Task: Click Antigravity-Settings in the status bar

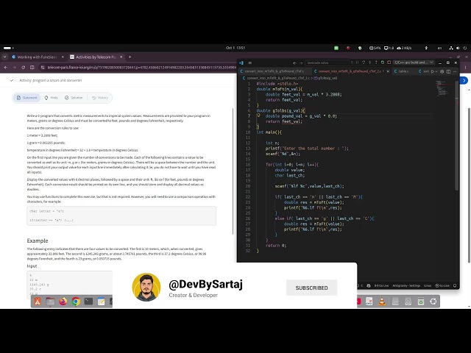Action: click(406, 285)
